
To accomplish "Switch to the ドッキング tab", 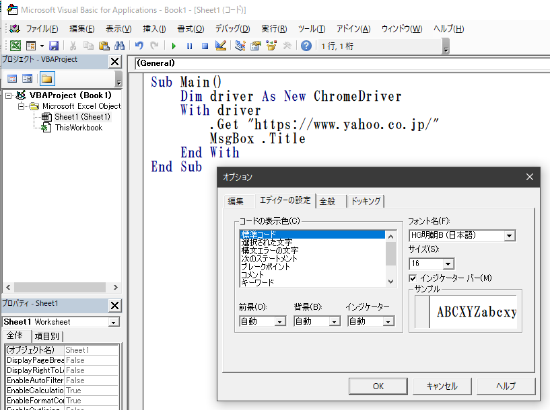I will point(366,202).
